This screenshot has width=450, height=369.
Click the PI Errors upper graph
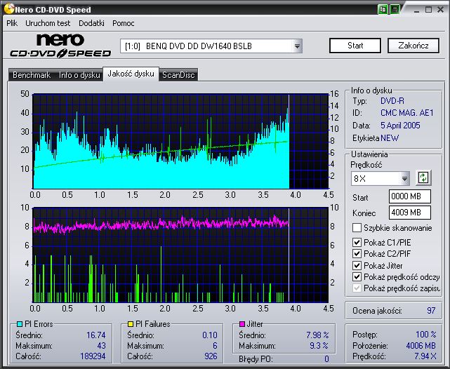(x=180, y=141)
